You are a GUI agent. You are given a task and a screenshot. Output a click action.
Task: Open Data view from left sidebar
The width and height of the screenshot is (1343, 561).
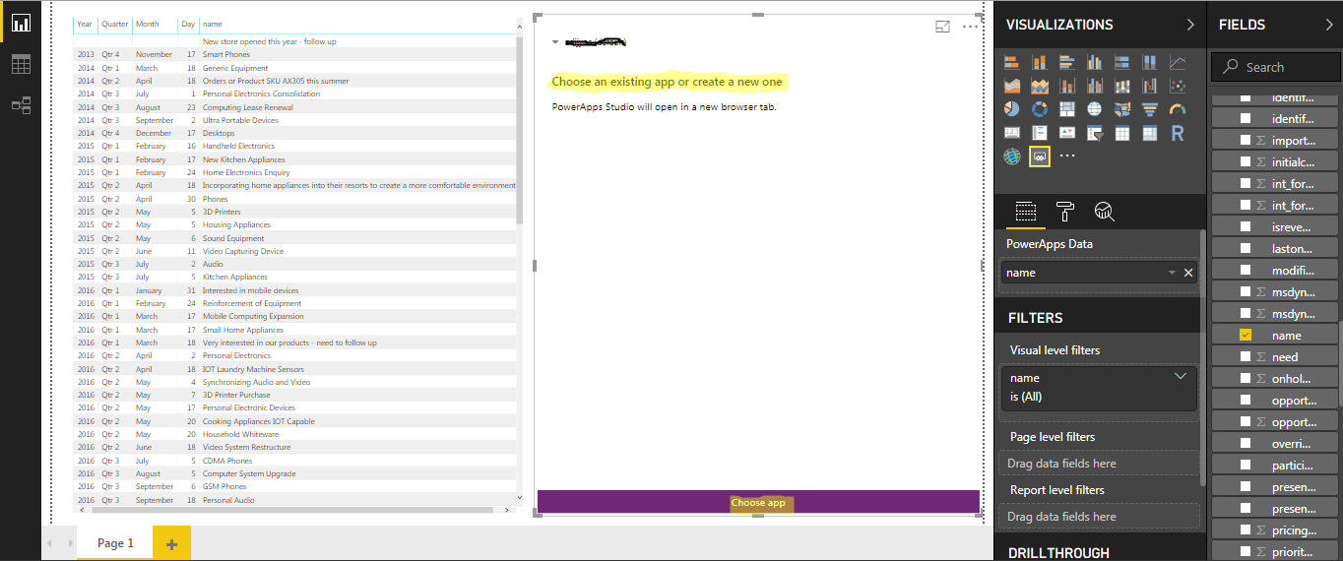click(x=21, y=64)
